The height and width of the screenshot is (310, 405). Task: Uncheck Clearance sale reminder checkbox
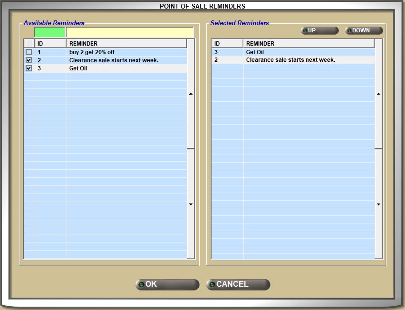pyautogui.click(x=29, y=60)
